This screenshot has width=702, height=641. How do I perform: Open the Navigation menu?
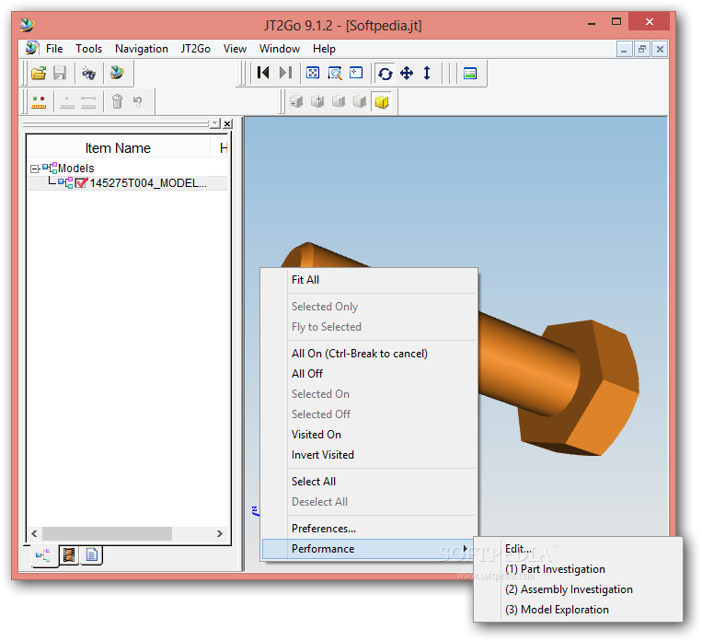[142, 49]
